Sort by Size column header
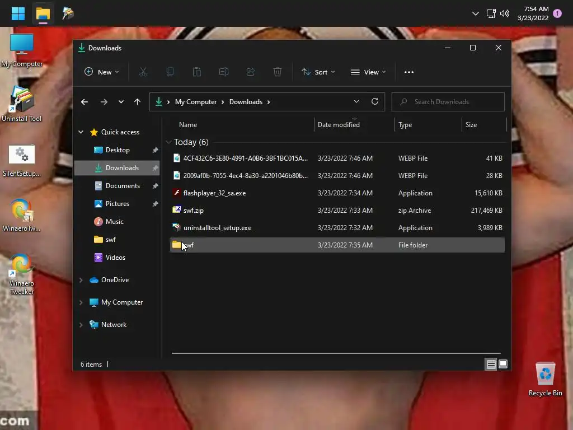Image resolution: width=573 pixels, height=430 pixels. point(484,125)
